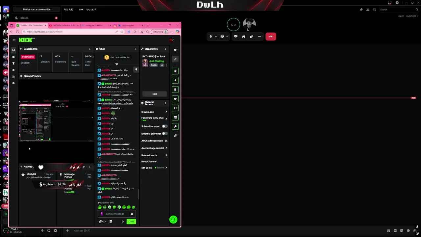Hang up the Discord call
The image size is (421, 237).
[x=271, y=37]
